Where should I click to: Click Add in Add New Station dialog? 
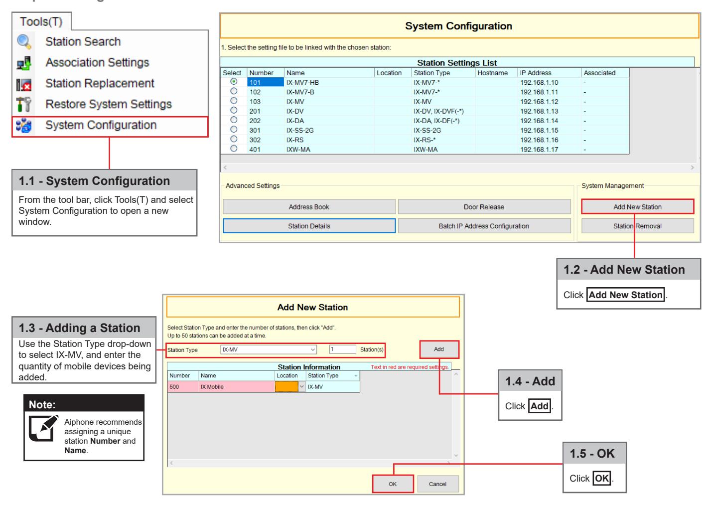pos(439,349)
